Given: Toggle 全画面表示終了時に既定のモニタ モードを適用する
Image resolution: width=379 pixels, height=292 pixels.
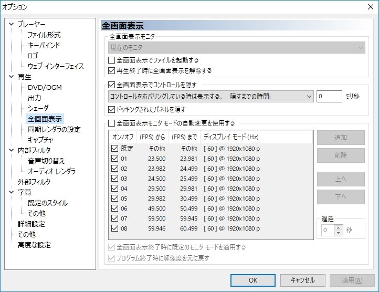Looking at the screenshot, I should click(x=111, y=247).
